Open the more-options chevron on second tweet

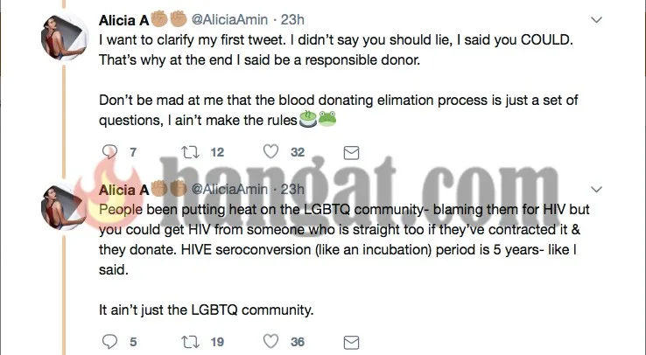597,189
